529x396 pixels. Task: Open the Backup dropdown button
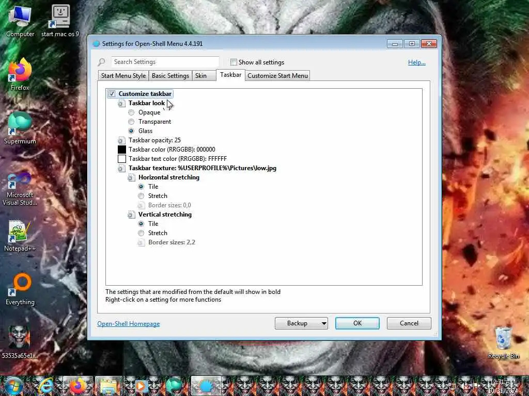pos(301,323)
